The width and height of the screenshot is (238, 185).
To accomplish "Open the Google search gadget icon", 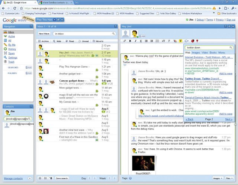I will pyautogui.click(x=186, y=41).
